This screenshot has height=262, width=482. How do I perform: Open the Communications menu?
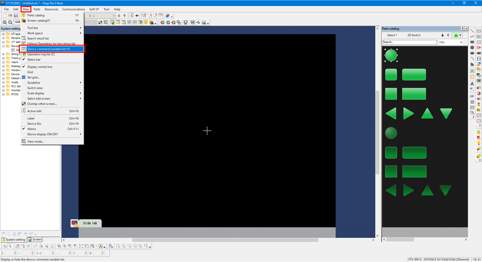click(74, 9)
